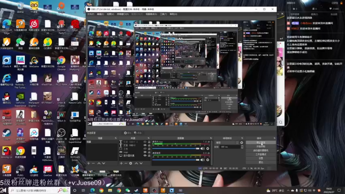Open source properties gear icon

coord(131,163)
